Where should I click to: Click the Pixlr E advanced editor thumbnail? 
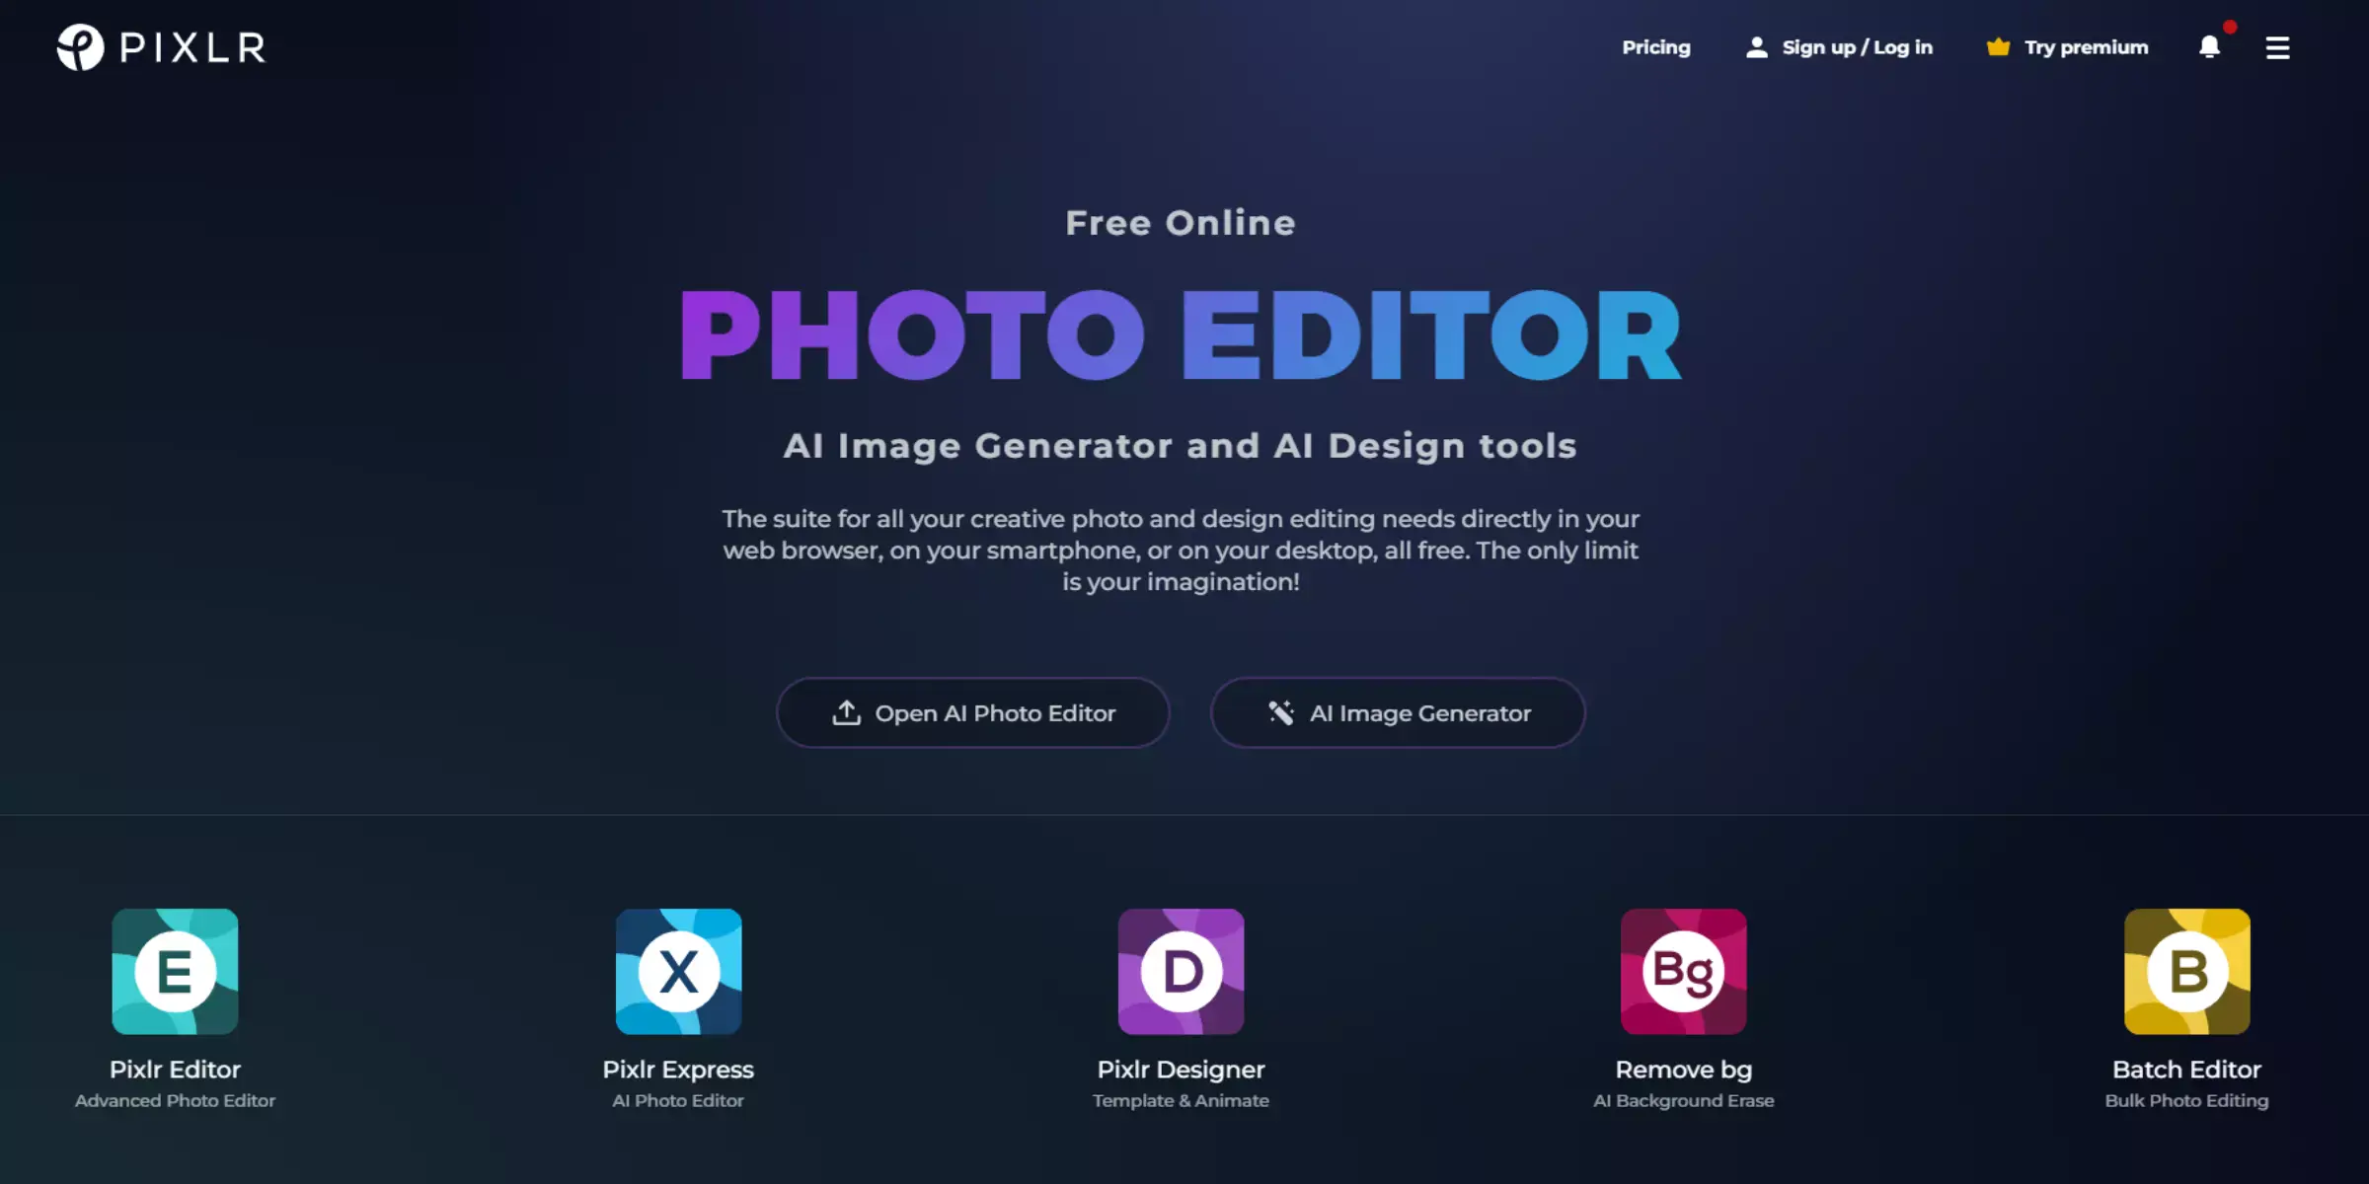click(174, 971)
